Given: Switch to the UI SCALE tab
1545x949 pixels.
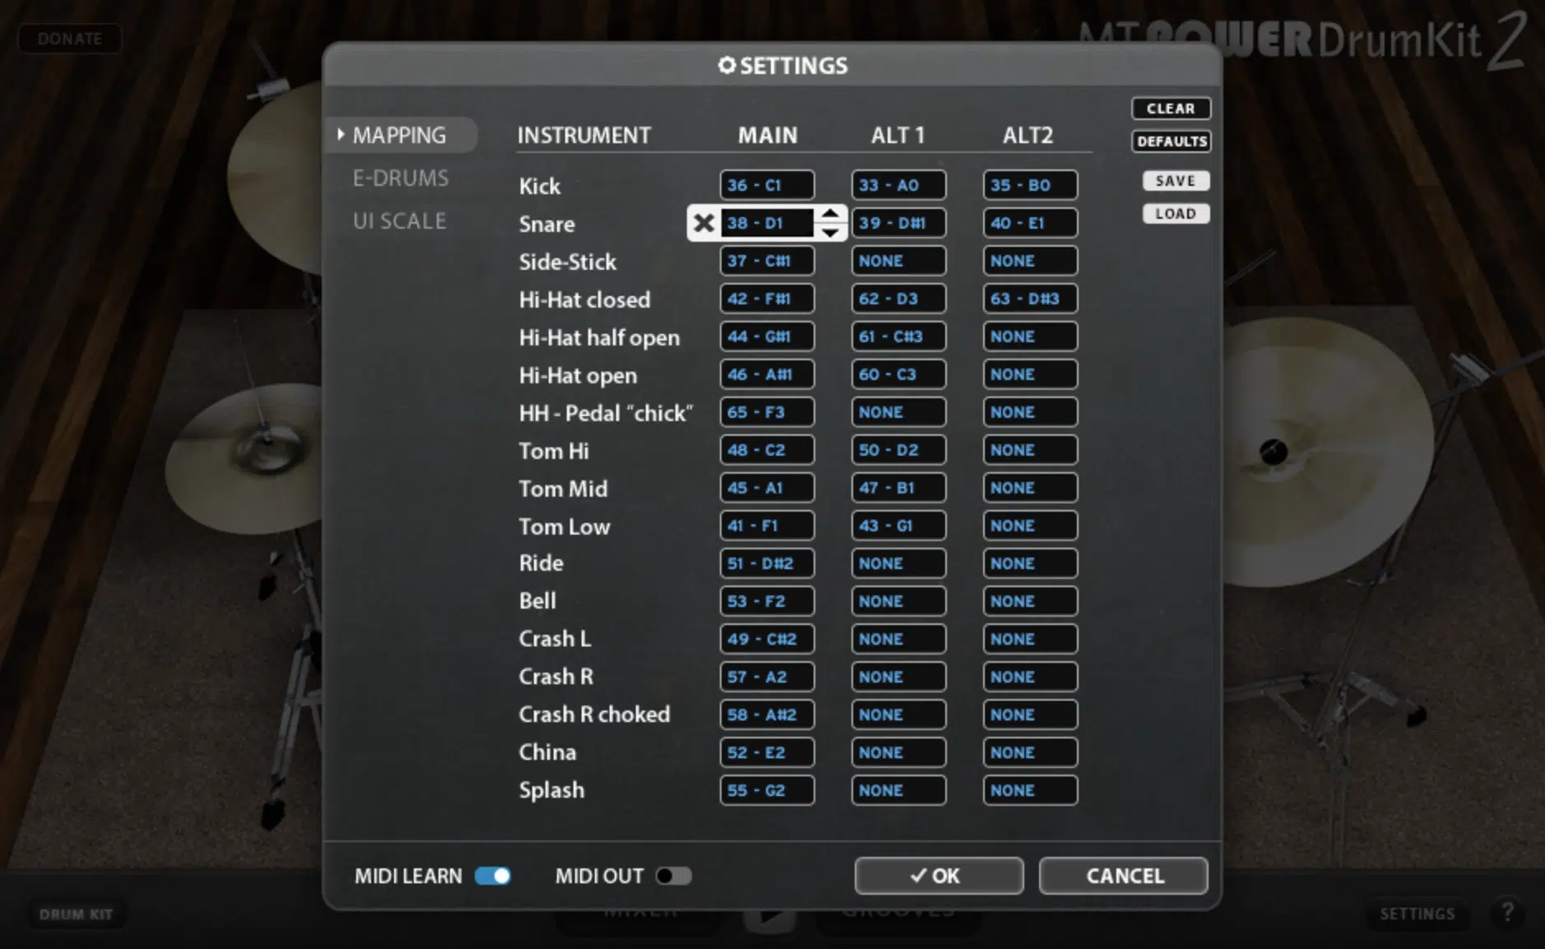Looking at the screenshot, I should point(400,220).
